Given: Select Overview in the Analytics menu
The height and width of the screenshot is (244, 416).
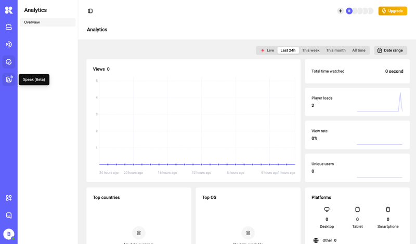Looking at the screenshot, I should (47, 22).
